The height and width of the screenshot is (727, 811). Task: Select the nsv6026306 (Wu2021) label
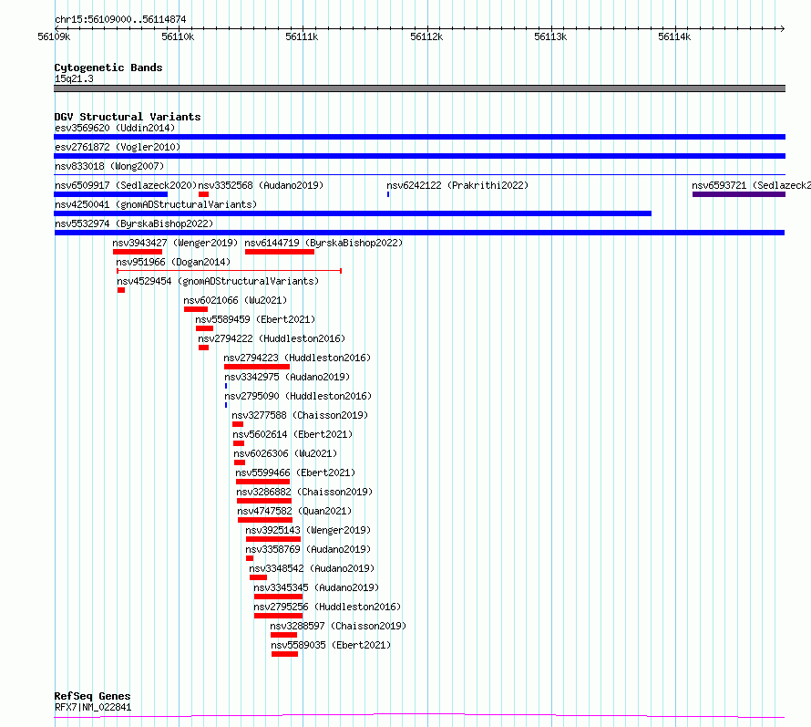pyautogui.click(x=285, y=453)
